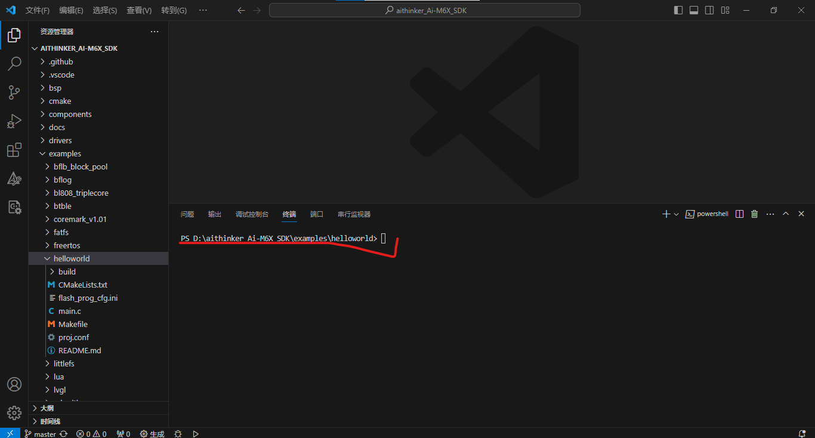The height and width of the screenshot is (438, 815).
Task: Expand the .github folder
Action: point(98,61)
